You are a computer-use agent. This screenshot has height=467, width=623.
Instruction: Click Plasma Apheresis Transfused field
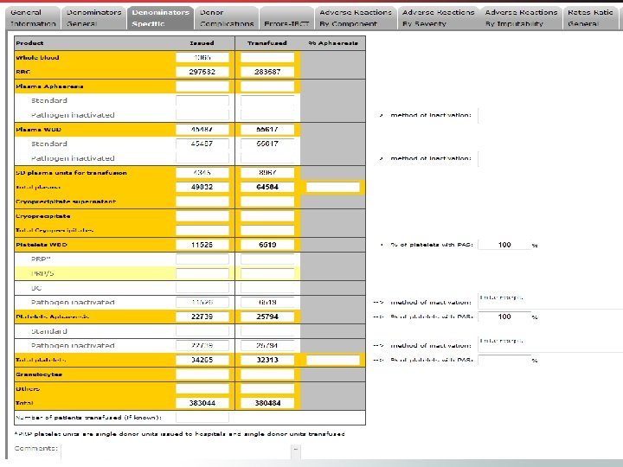[267, 86]
